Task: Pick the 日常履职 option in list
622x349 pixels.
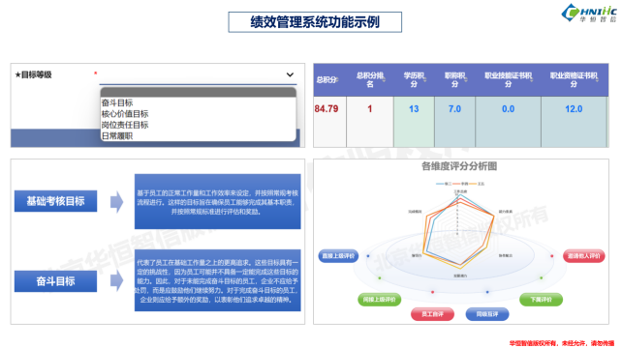Action: point(117,135)
